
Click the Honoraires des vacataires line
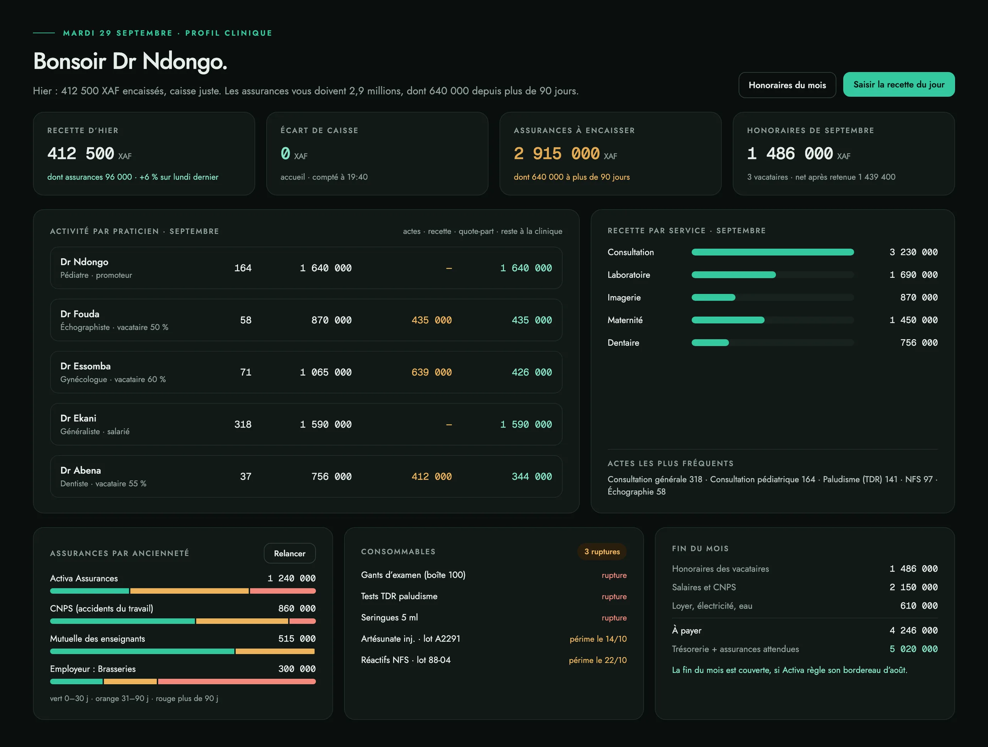pyautogui.click(x=804, y=569)
